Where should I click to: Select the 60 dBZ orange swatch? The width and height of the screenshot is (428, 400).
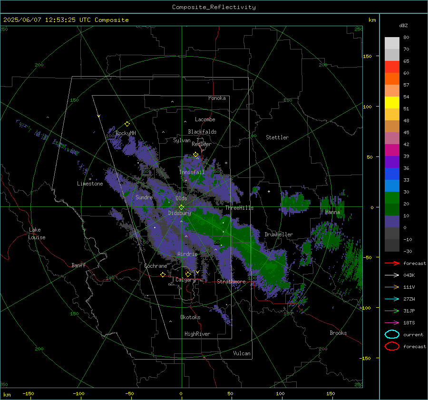392,78
